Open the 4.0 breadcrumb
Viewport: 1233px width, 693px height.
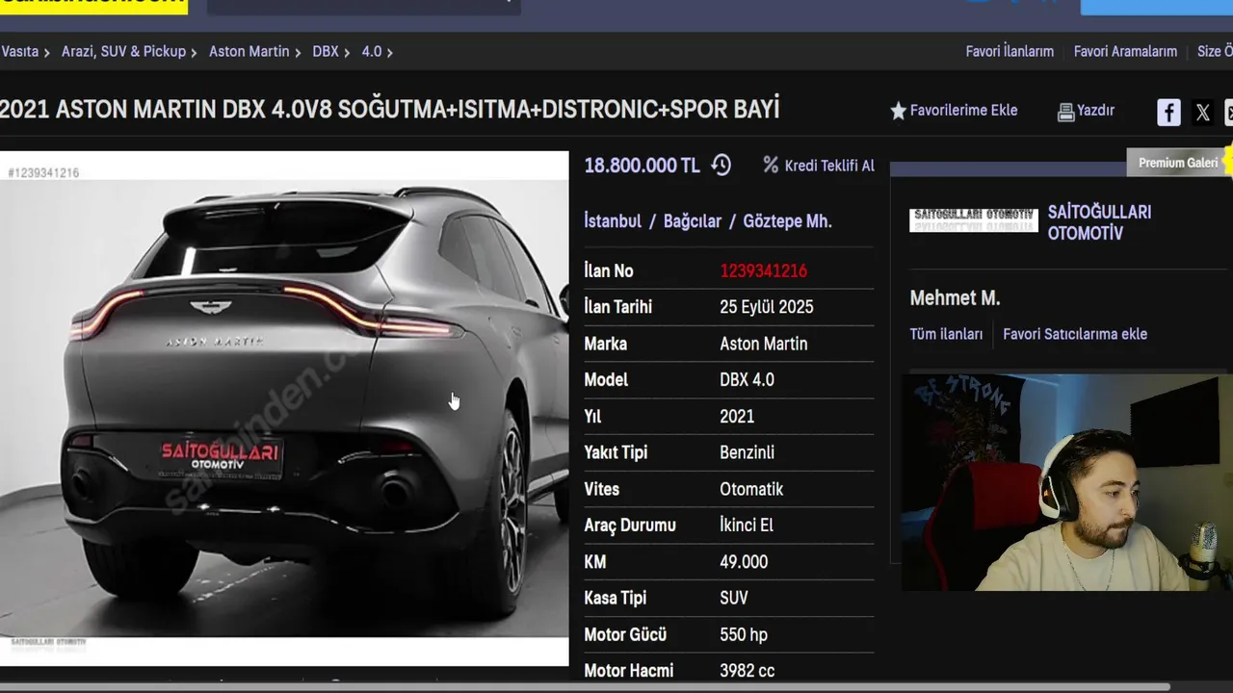372,52
